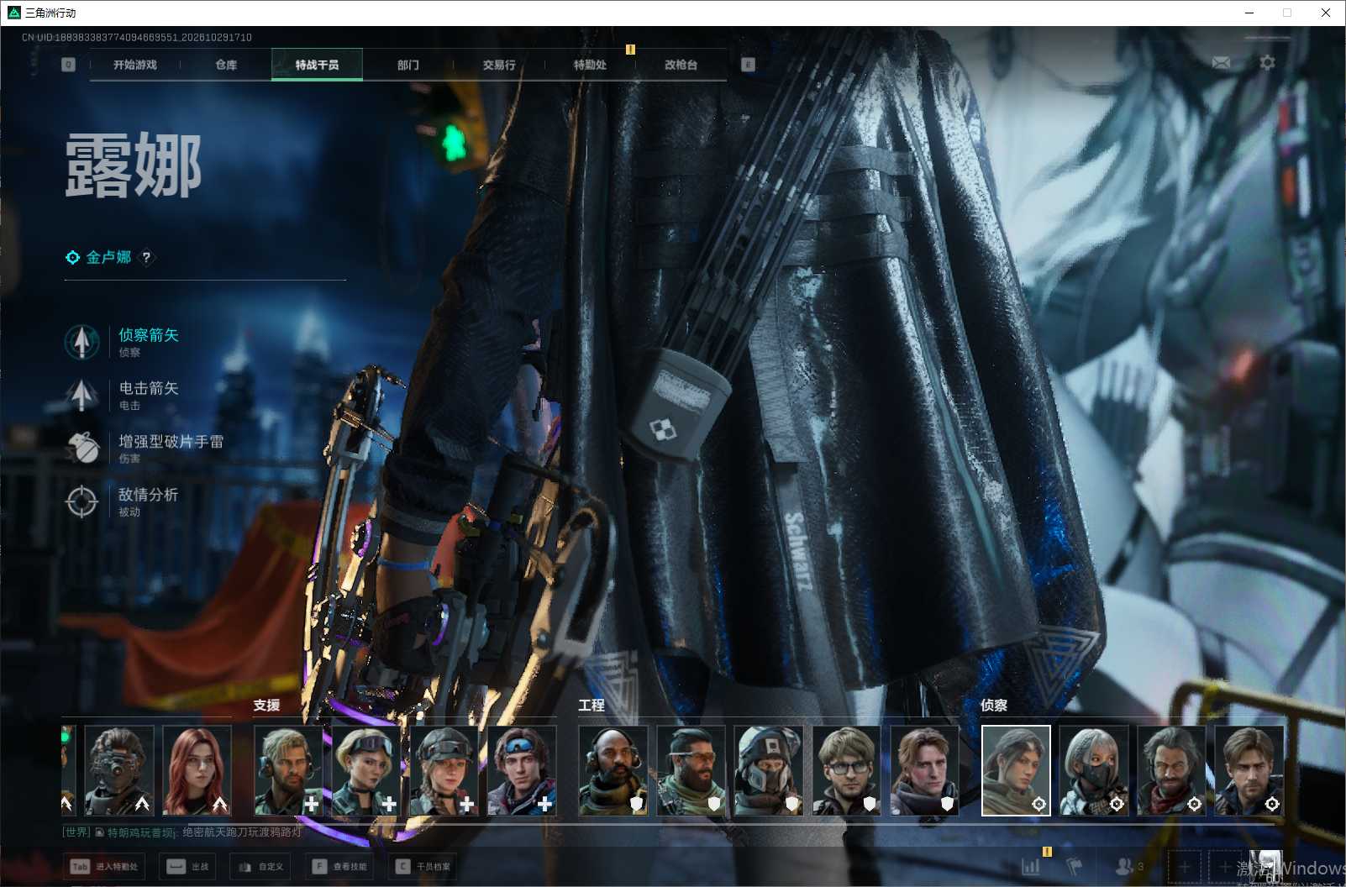Click the 出战 deploy button
Image resolution: width=1346 pixels, height=887 pixels.
click(x=188, y=866)
